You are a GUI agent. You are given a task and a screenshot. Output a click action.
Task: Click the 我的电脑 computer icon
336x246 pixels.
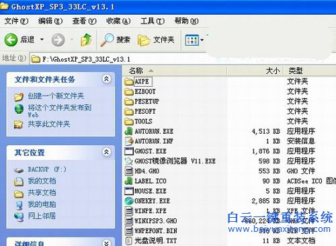click(19, 205)
